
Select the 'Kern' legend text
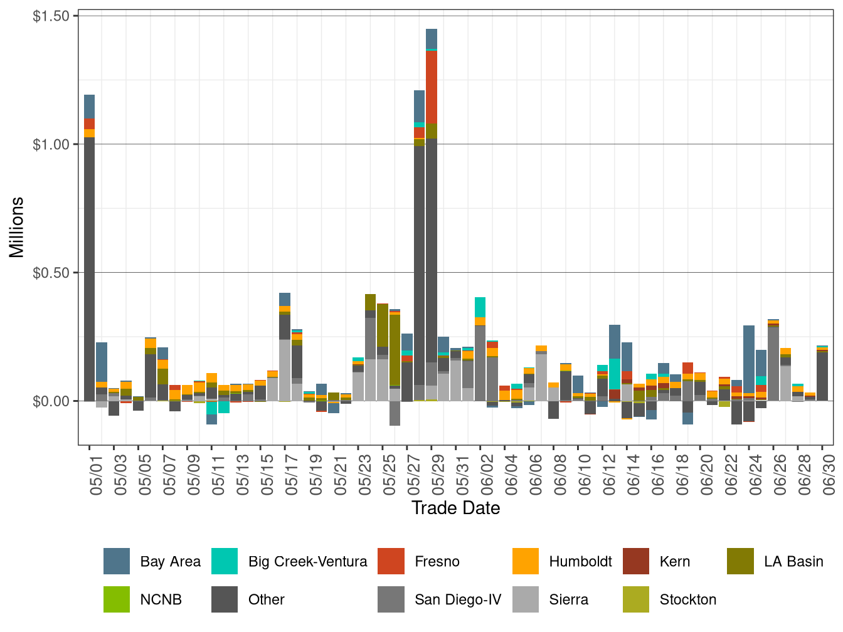point(675,562)
